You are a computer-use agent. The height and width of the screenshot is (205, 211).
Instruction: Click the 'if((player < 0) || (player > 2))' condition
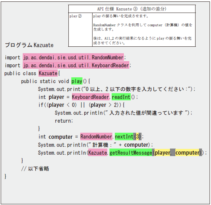click(x=81, y=105)
